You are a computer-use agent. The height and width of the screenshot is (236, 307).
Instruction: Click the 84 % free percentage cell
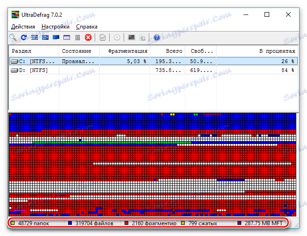click(x=288, y=70)
